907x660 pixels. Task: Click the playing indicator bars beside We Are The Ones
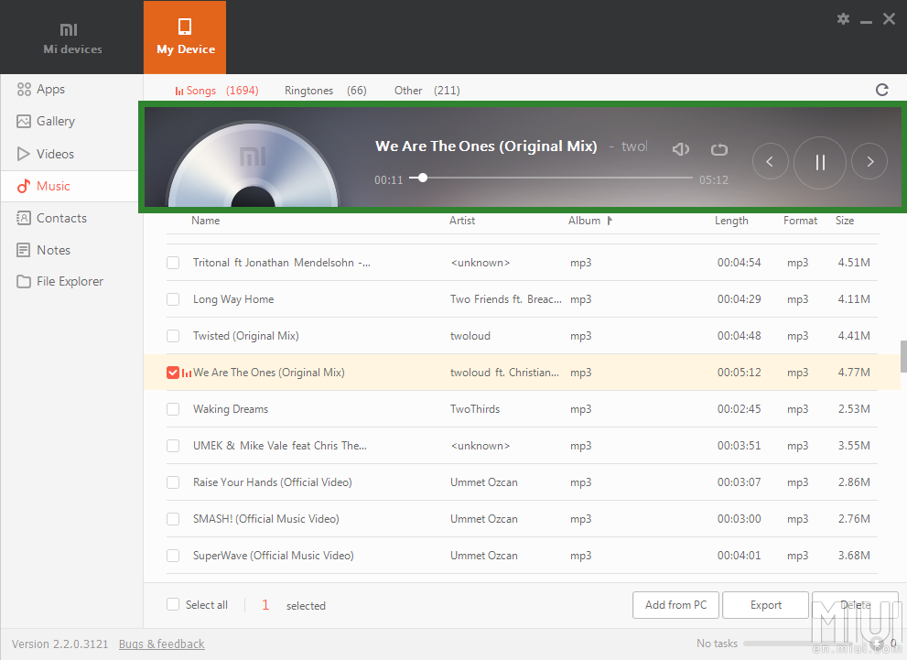click(x=187, y=373)
